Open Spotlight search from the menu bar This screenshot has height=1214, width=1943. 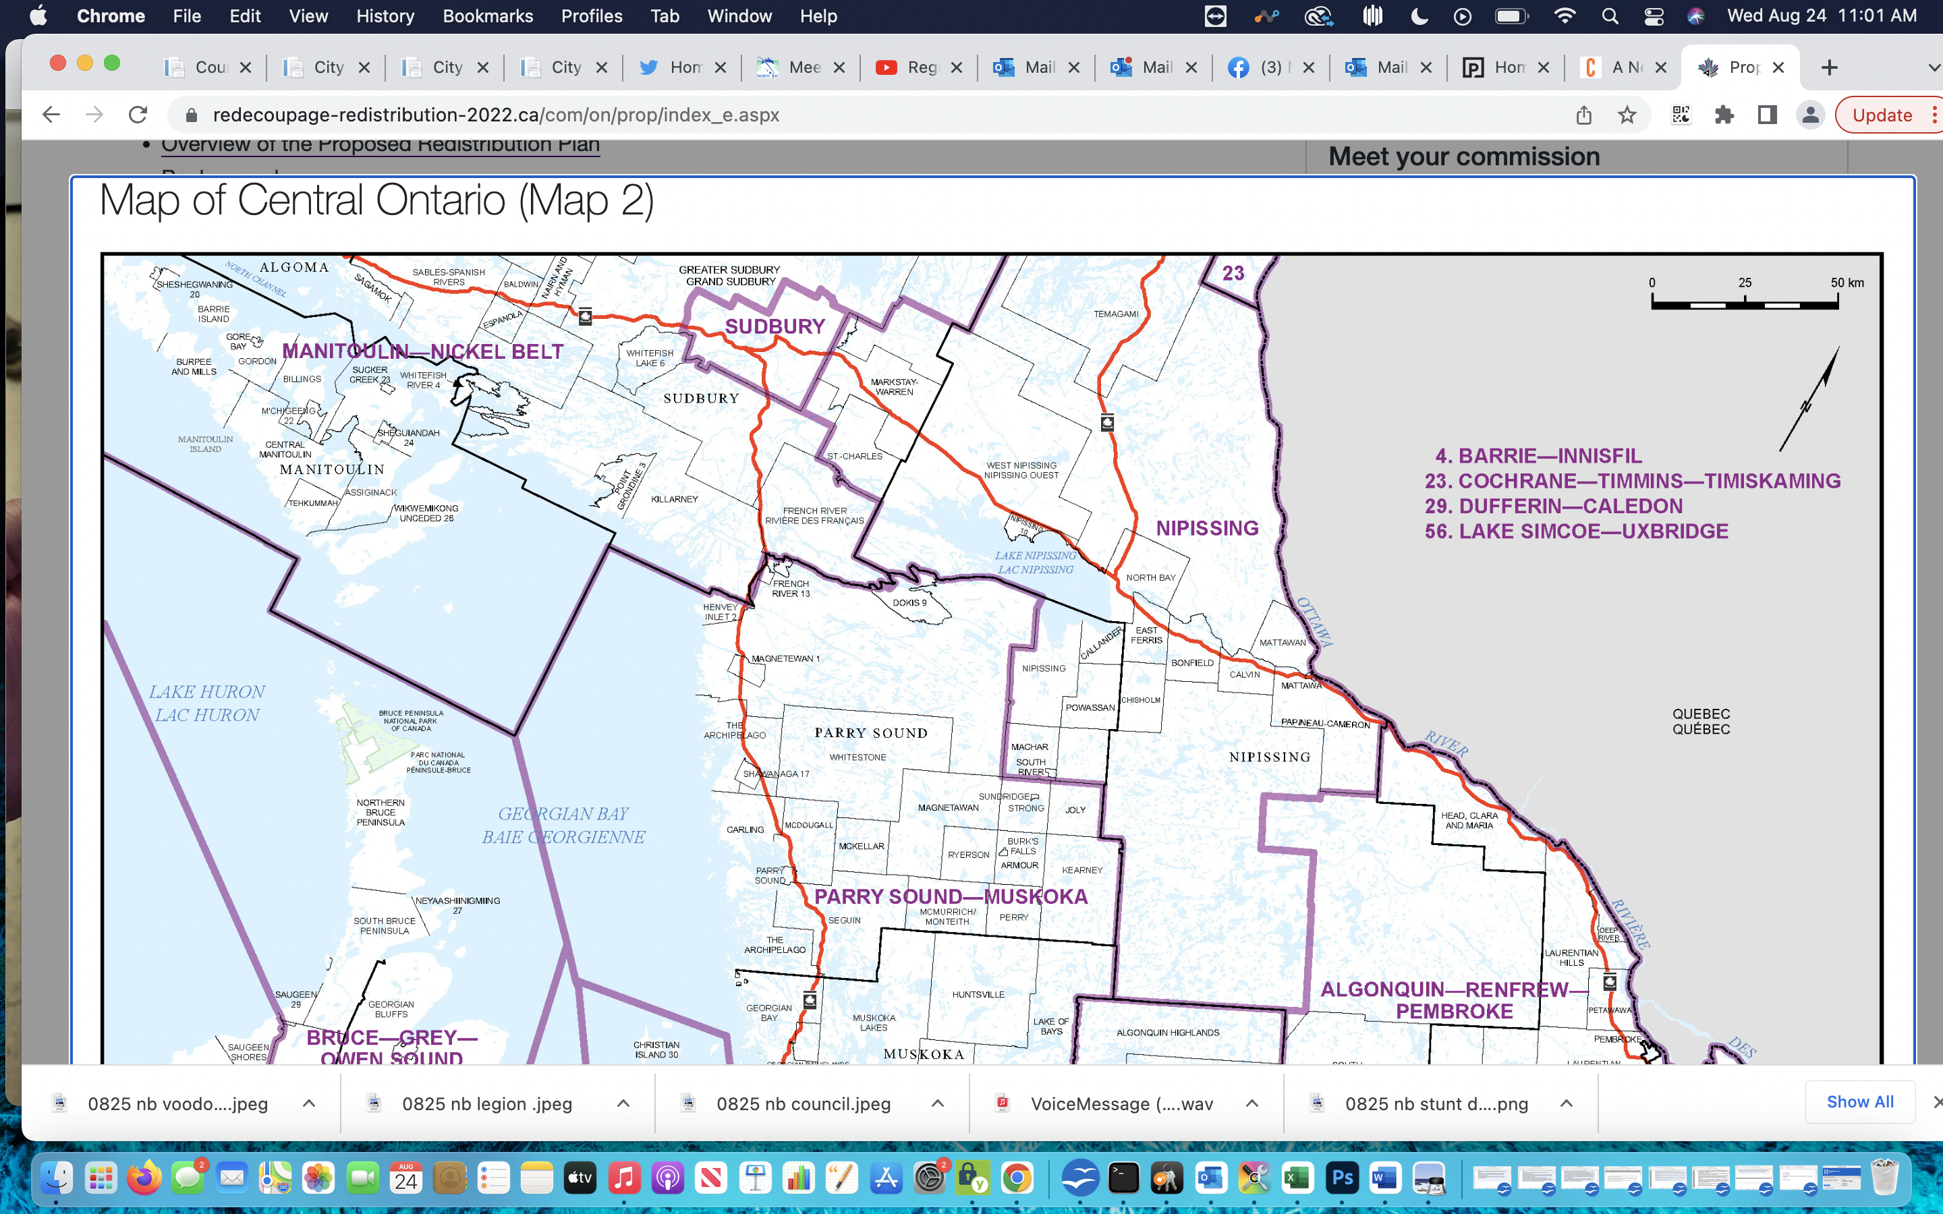point(1609,16)
